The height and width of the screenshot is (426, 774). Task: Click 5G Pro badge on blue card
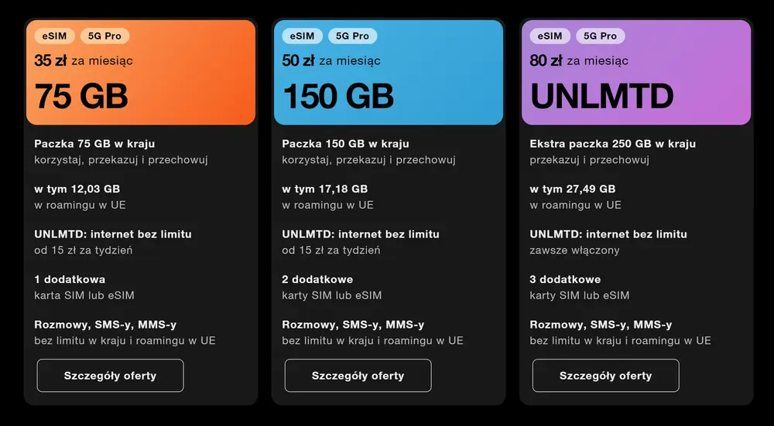(x=352, y=36)
